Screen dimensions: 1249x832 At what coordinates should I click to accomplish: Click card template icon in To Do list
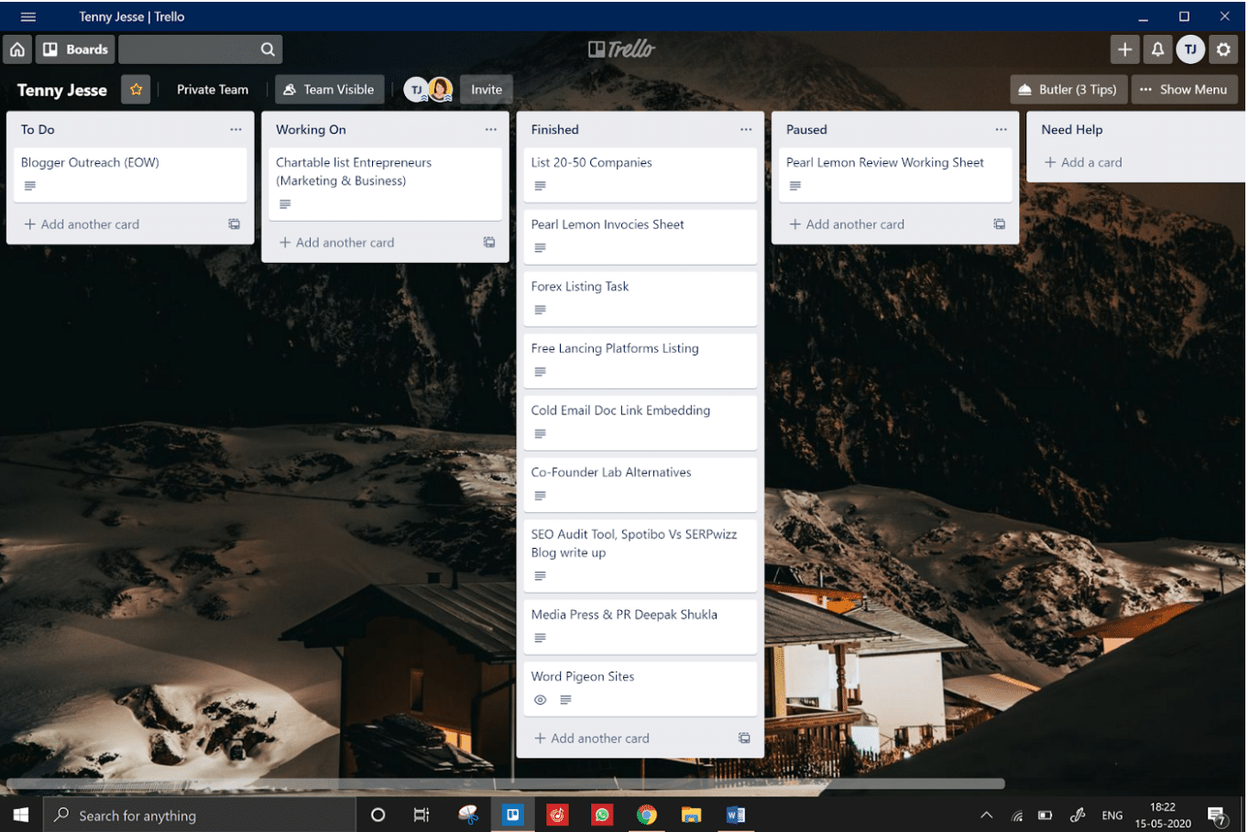[235, 224]
